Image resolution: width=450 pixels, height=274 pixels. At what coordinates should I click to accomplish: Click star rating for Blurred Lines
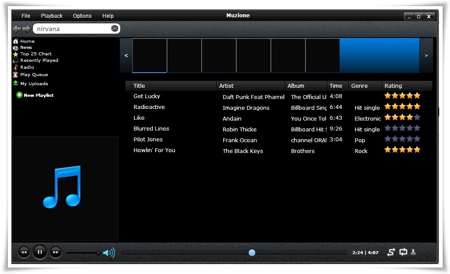coord(402,128)
